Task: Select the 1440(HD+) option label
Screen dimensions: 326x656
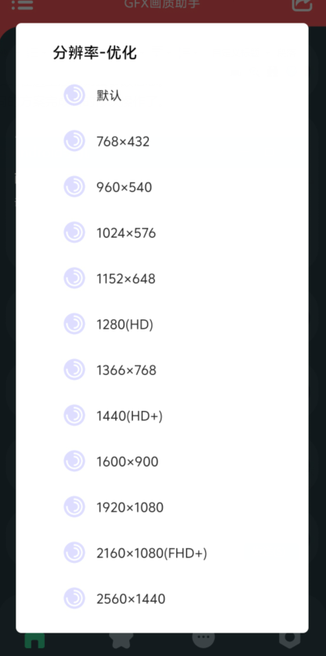Action: [x=129, y=416]
